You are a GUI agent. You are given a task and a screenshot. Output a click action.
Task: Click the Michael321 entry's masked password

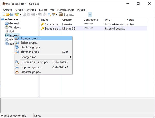pos(88,28)
